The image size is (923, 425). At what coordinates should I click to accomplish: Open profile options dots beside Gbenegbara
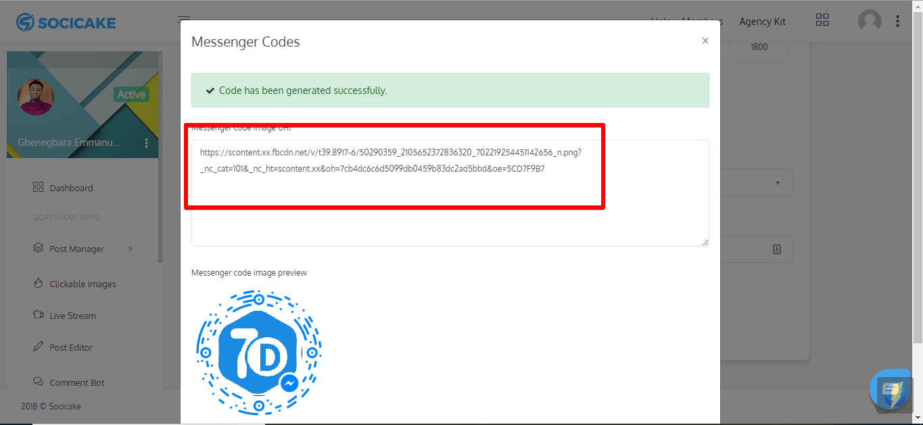tap(147, 143)
